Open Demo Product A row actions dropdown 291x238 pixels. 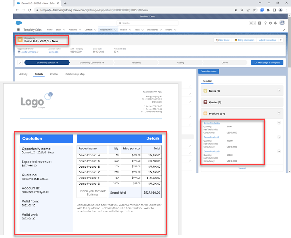click(x=279, y=123)
